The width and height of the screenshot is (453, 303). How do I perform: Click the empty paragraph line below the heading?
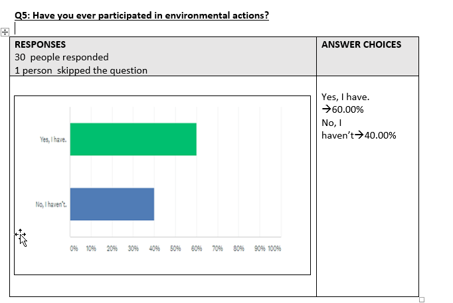pyautogui.click(x=66, y=29)
